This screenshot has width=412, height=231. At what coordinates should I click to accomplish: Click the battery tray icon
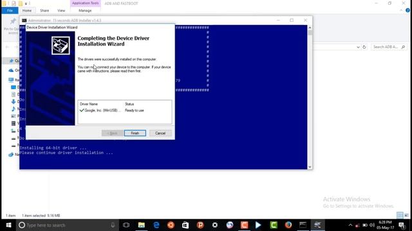coord(365,225)
